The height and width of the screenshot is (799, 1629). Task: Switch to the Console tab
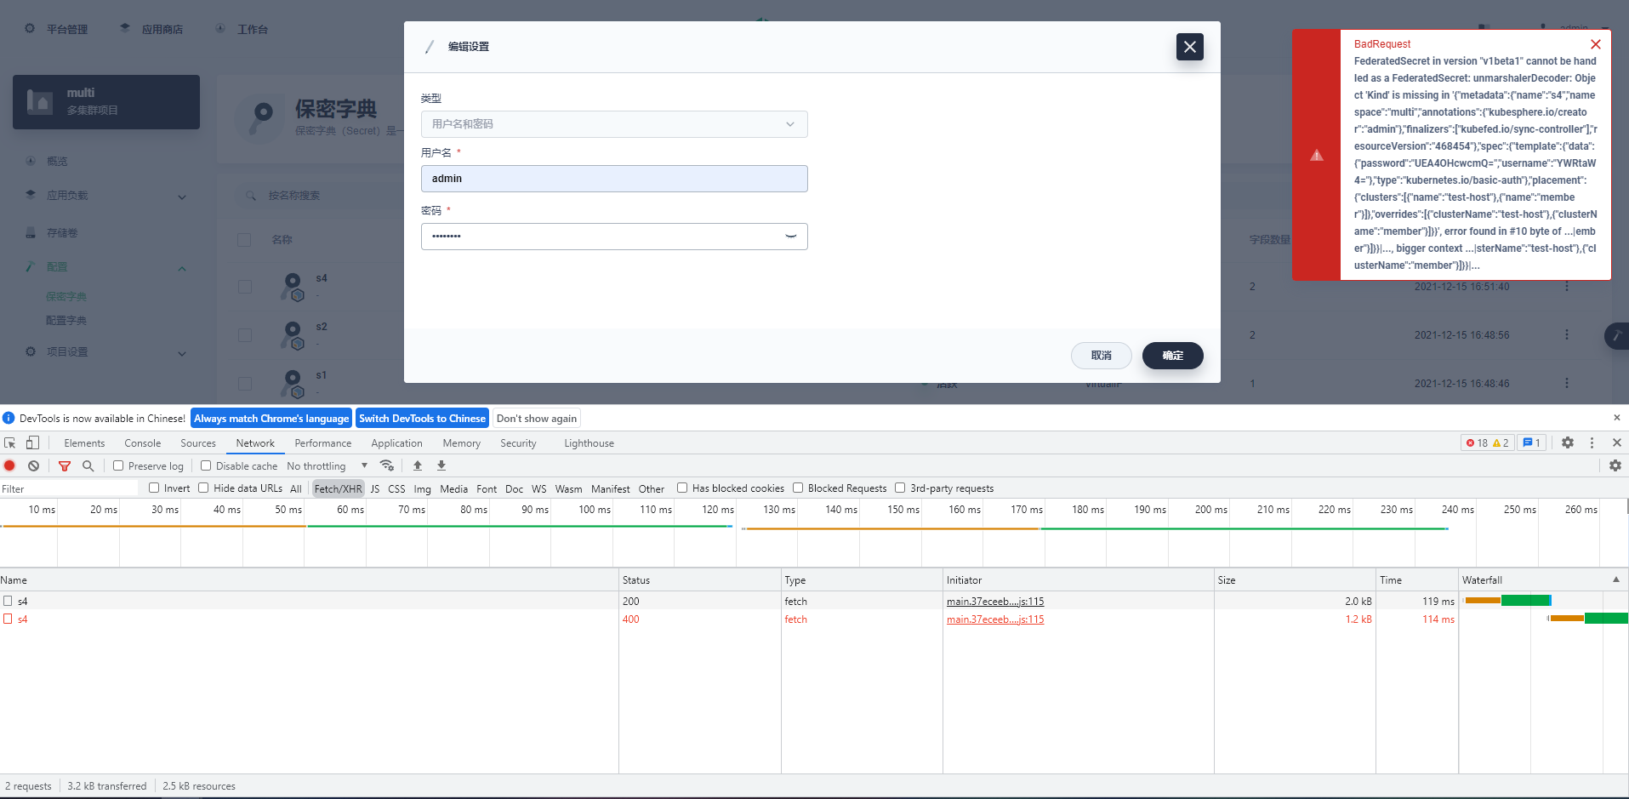coord(142,443)
